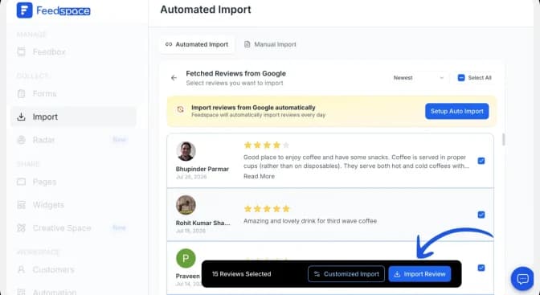
Task: Click the document icon on Manual Import tab
Action: (x=247, y=44)
